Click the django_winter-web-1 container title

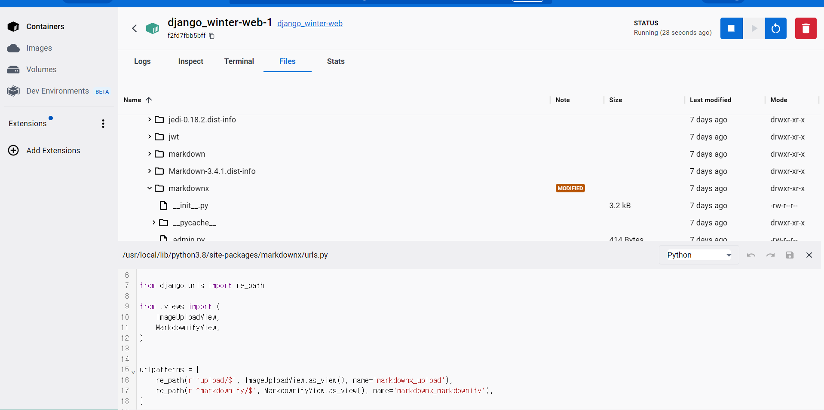220,22
